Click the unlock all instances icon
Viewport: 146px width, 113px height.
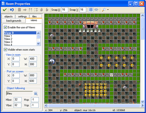(x=47, y=10)
